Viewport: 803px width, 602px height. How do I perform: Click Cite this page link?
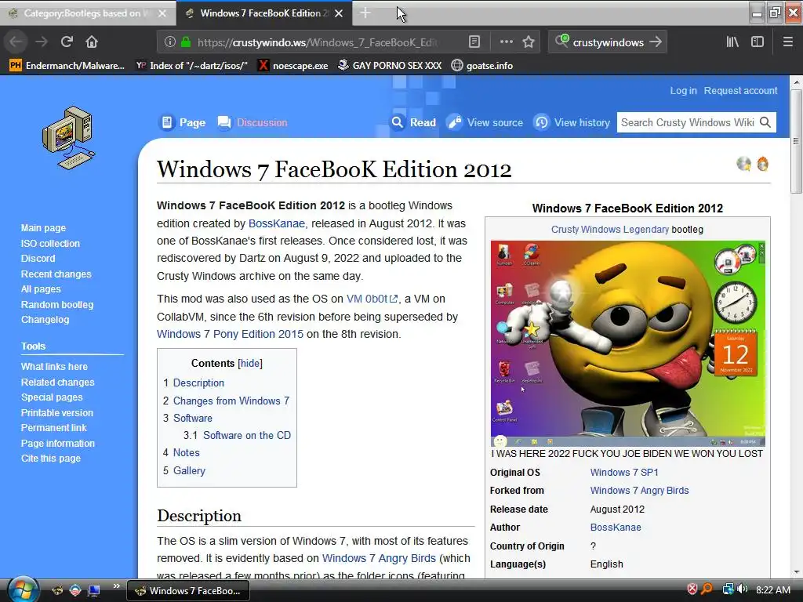pos(51,458)
